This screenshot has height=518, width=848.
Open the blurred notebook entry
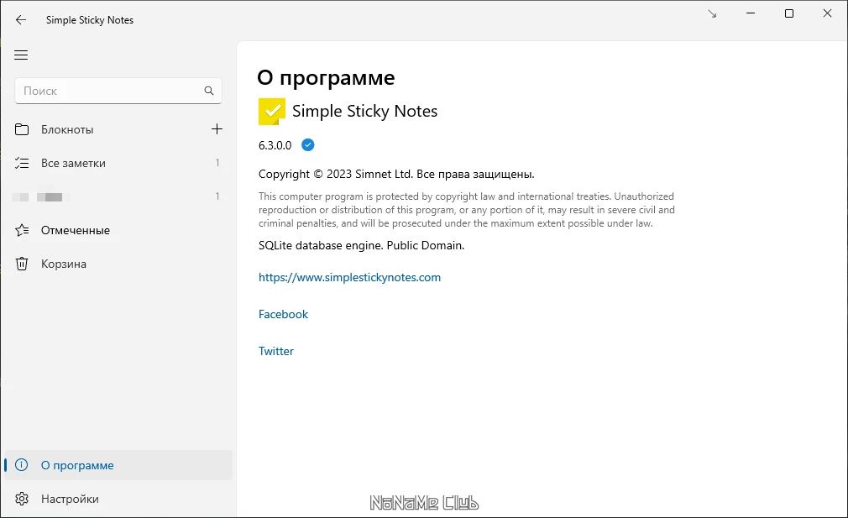click(118, 196)
